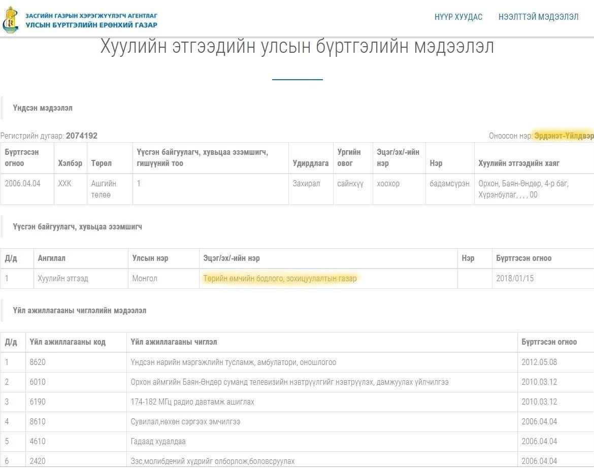Click the УЛСЫН БҮРТГЭЛИЙН ЕРӨНХИЙ ГАЗАР header text

[x=91, y=25]
